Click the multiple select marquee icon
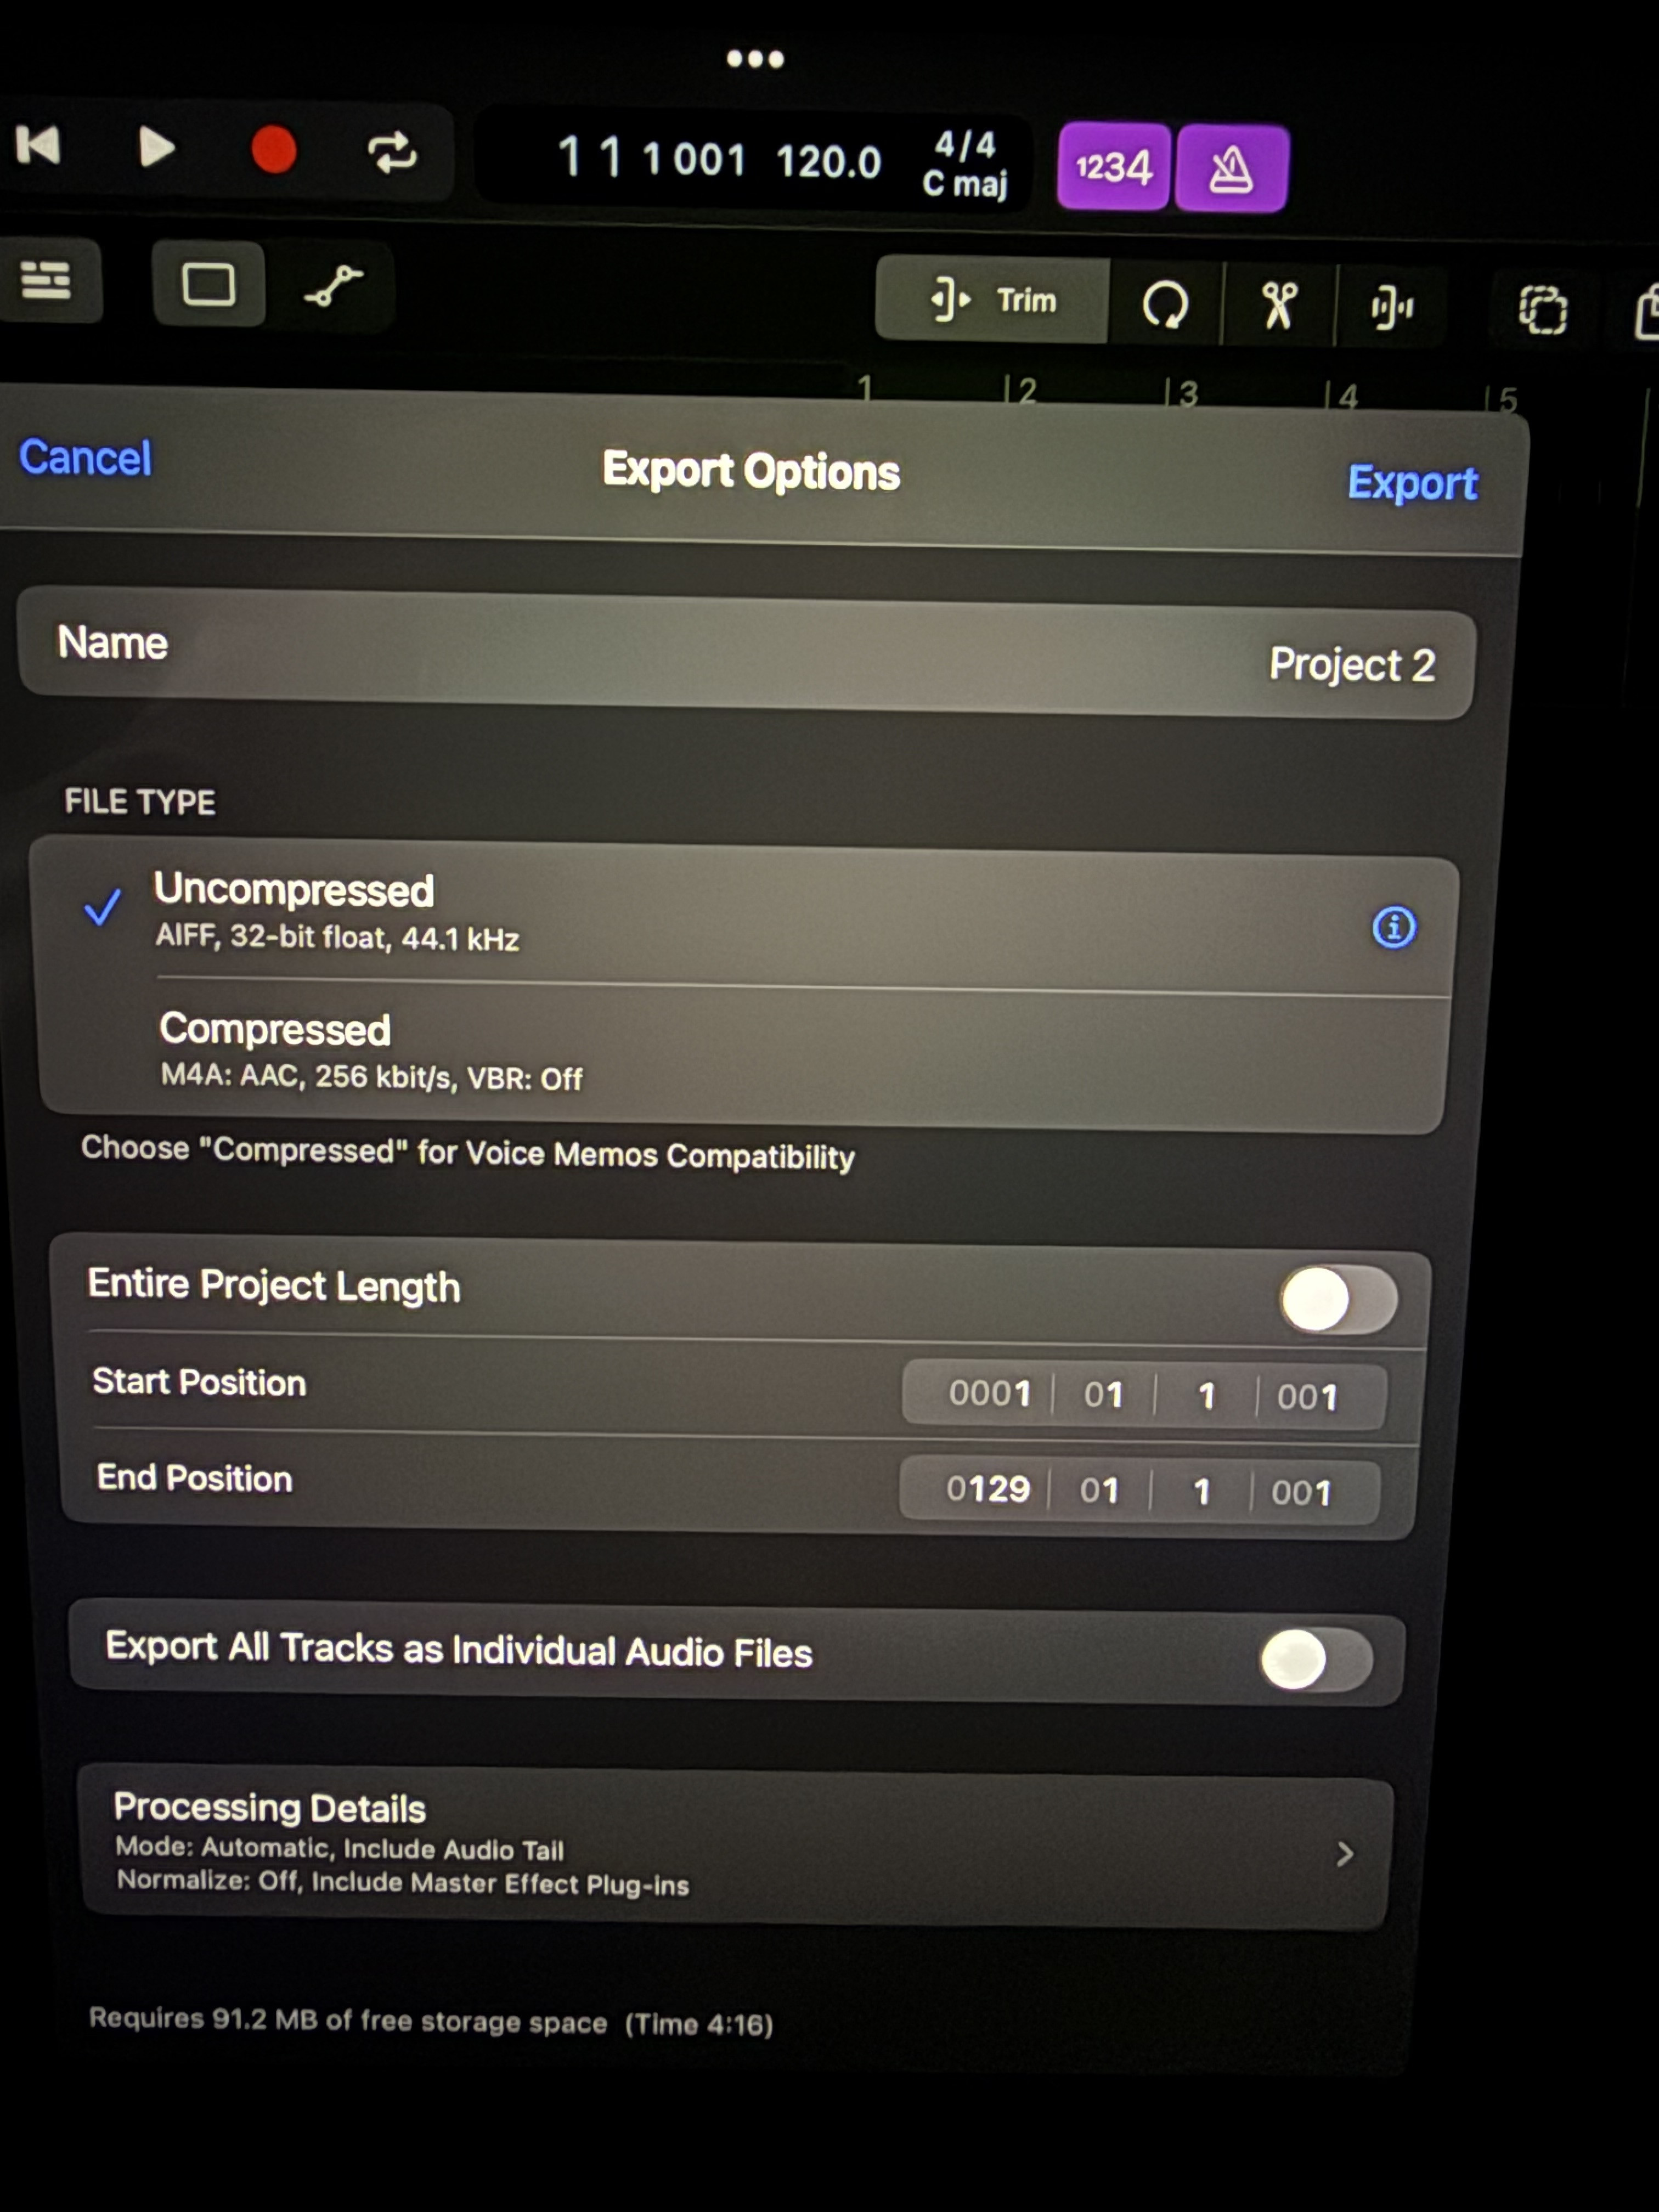The image size is (1659, 2212). [x=1543, y=310]
